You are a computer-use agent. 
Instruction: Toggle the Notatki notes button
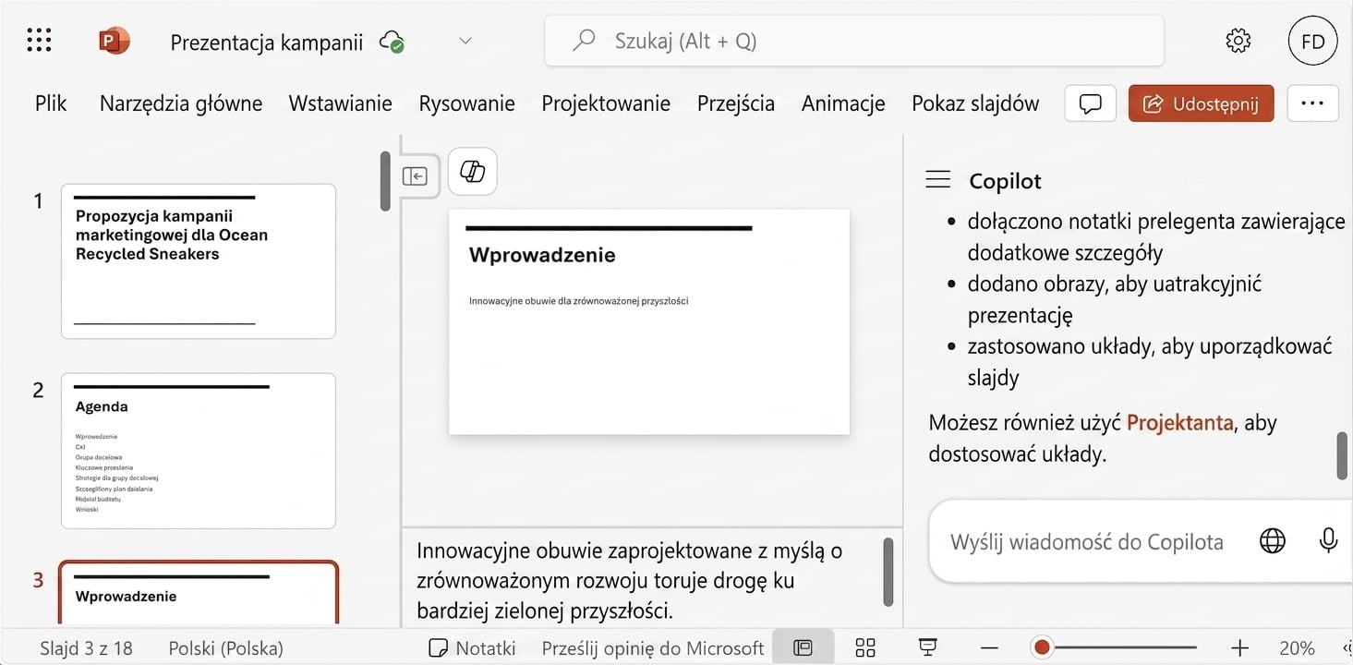point(473,648)
